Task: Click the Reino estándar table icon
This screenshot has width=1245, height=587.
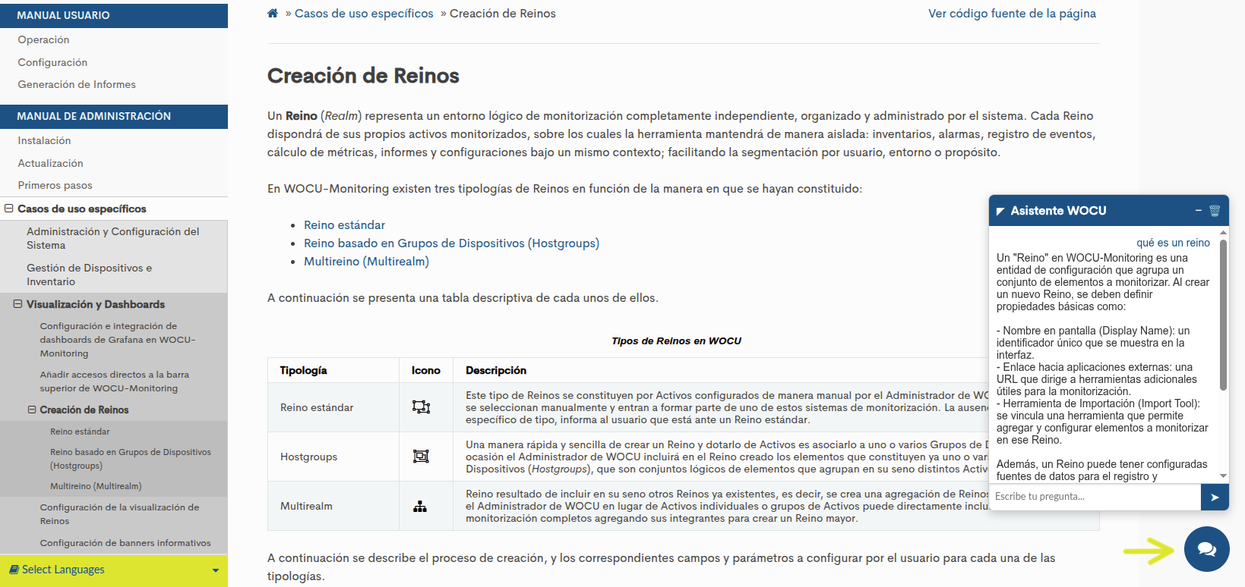Action: pyautogui.click(x=421, y=407)
